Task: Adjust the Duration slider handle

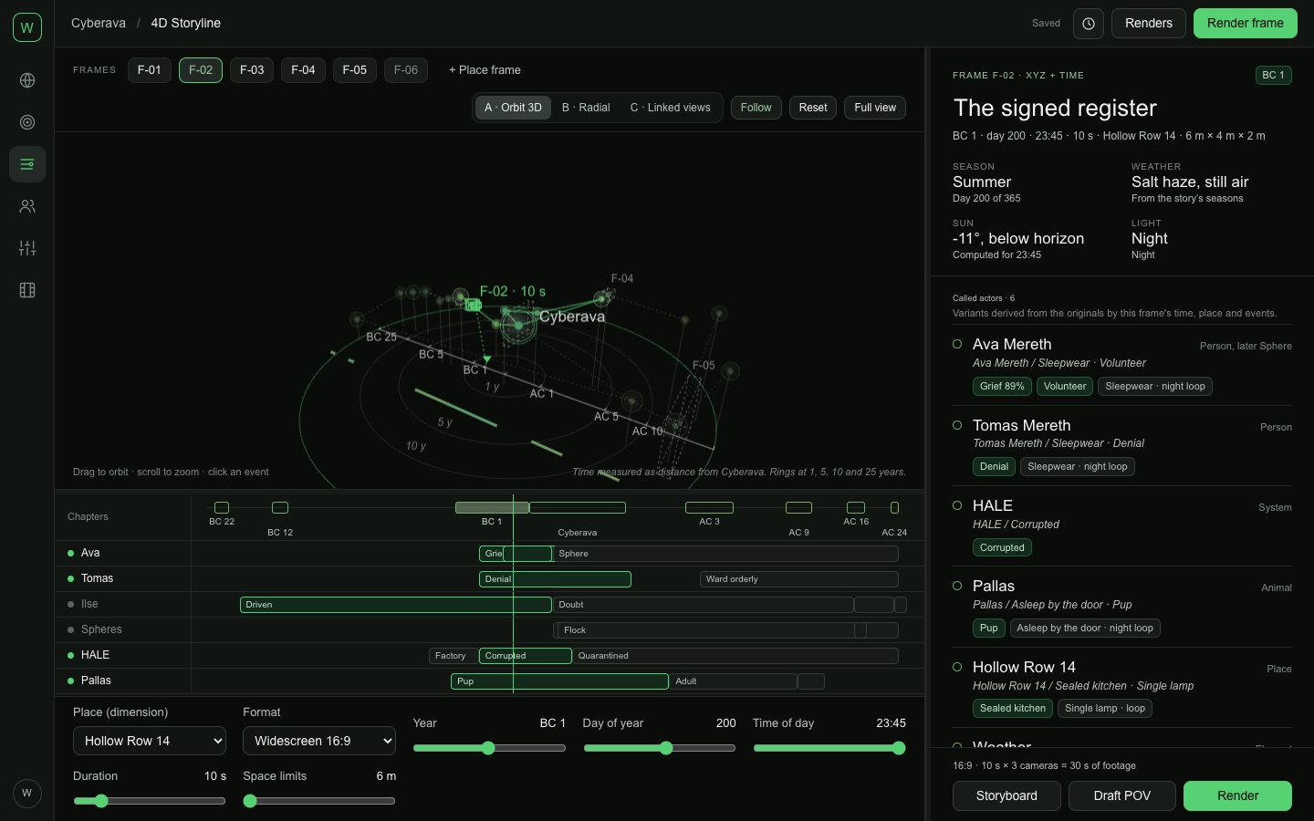Action: coord(101,801)
